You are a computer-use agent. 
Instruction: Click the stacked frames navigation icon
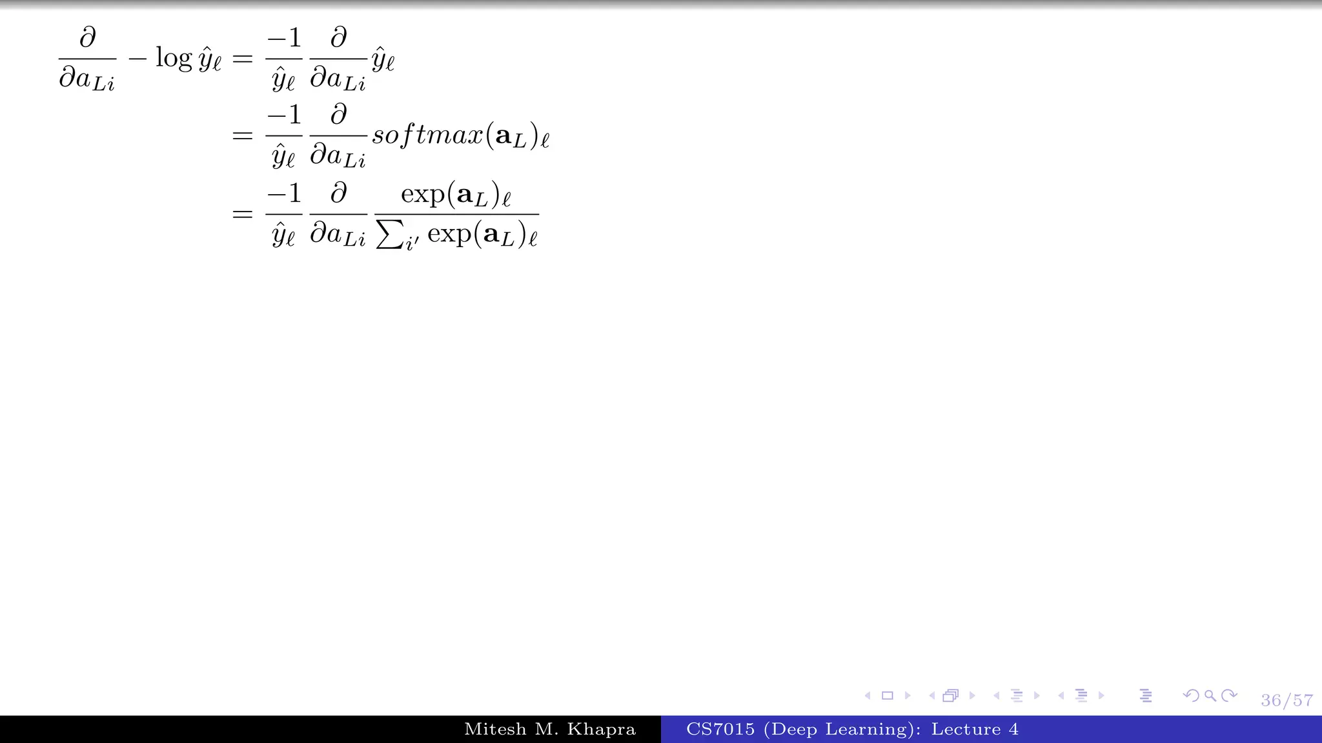pos(951,695)
